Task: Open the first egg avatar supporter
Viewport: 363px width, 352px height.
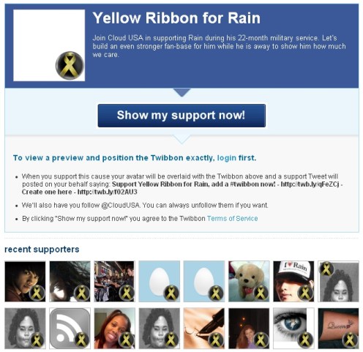Action: [160, 281]
